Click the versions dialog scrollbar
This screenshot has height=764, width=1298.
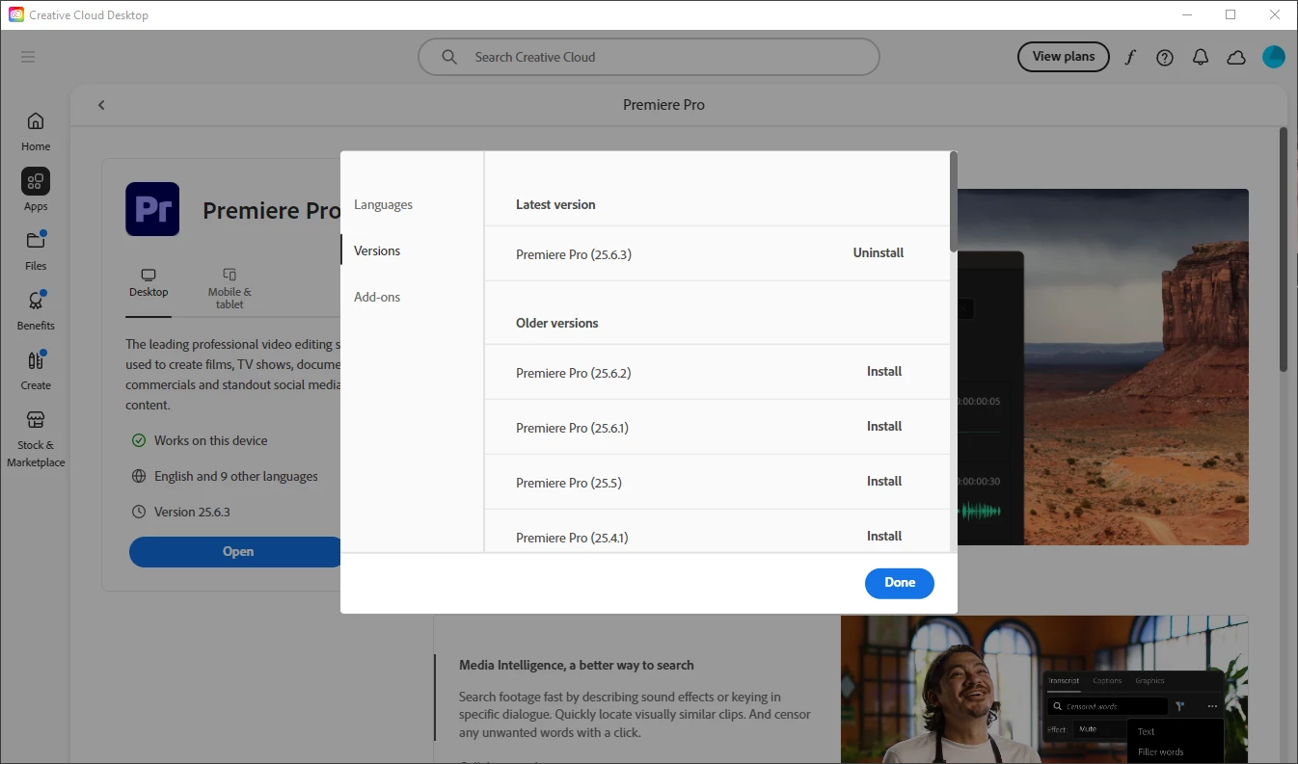(954, 202)
